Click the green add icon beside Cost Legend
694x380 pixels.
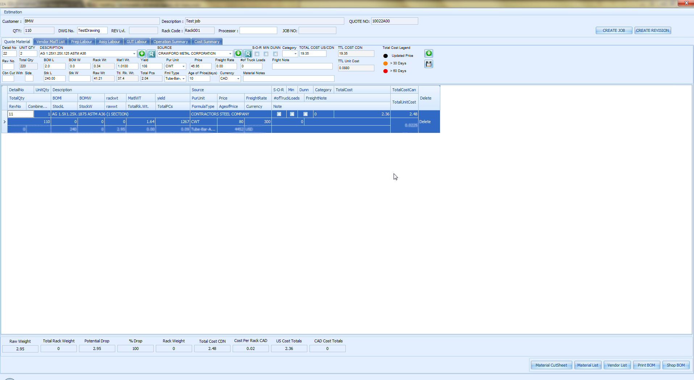[x=429, y=54]
